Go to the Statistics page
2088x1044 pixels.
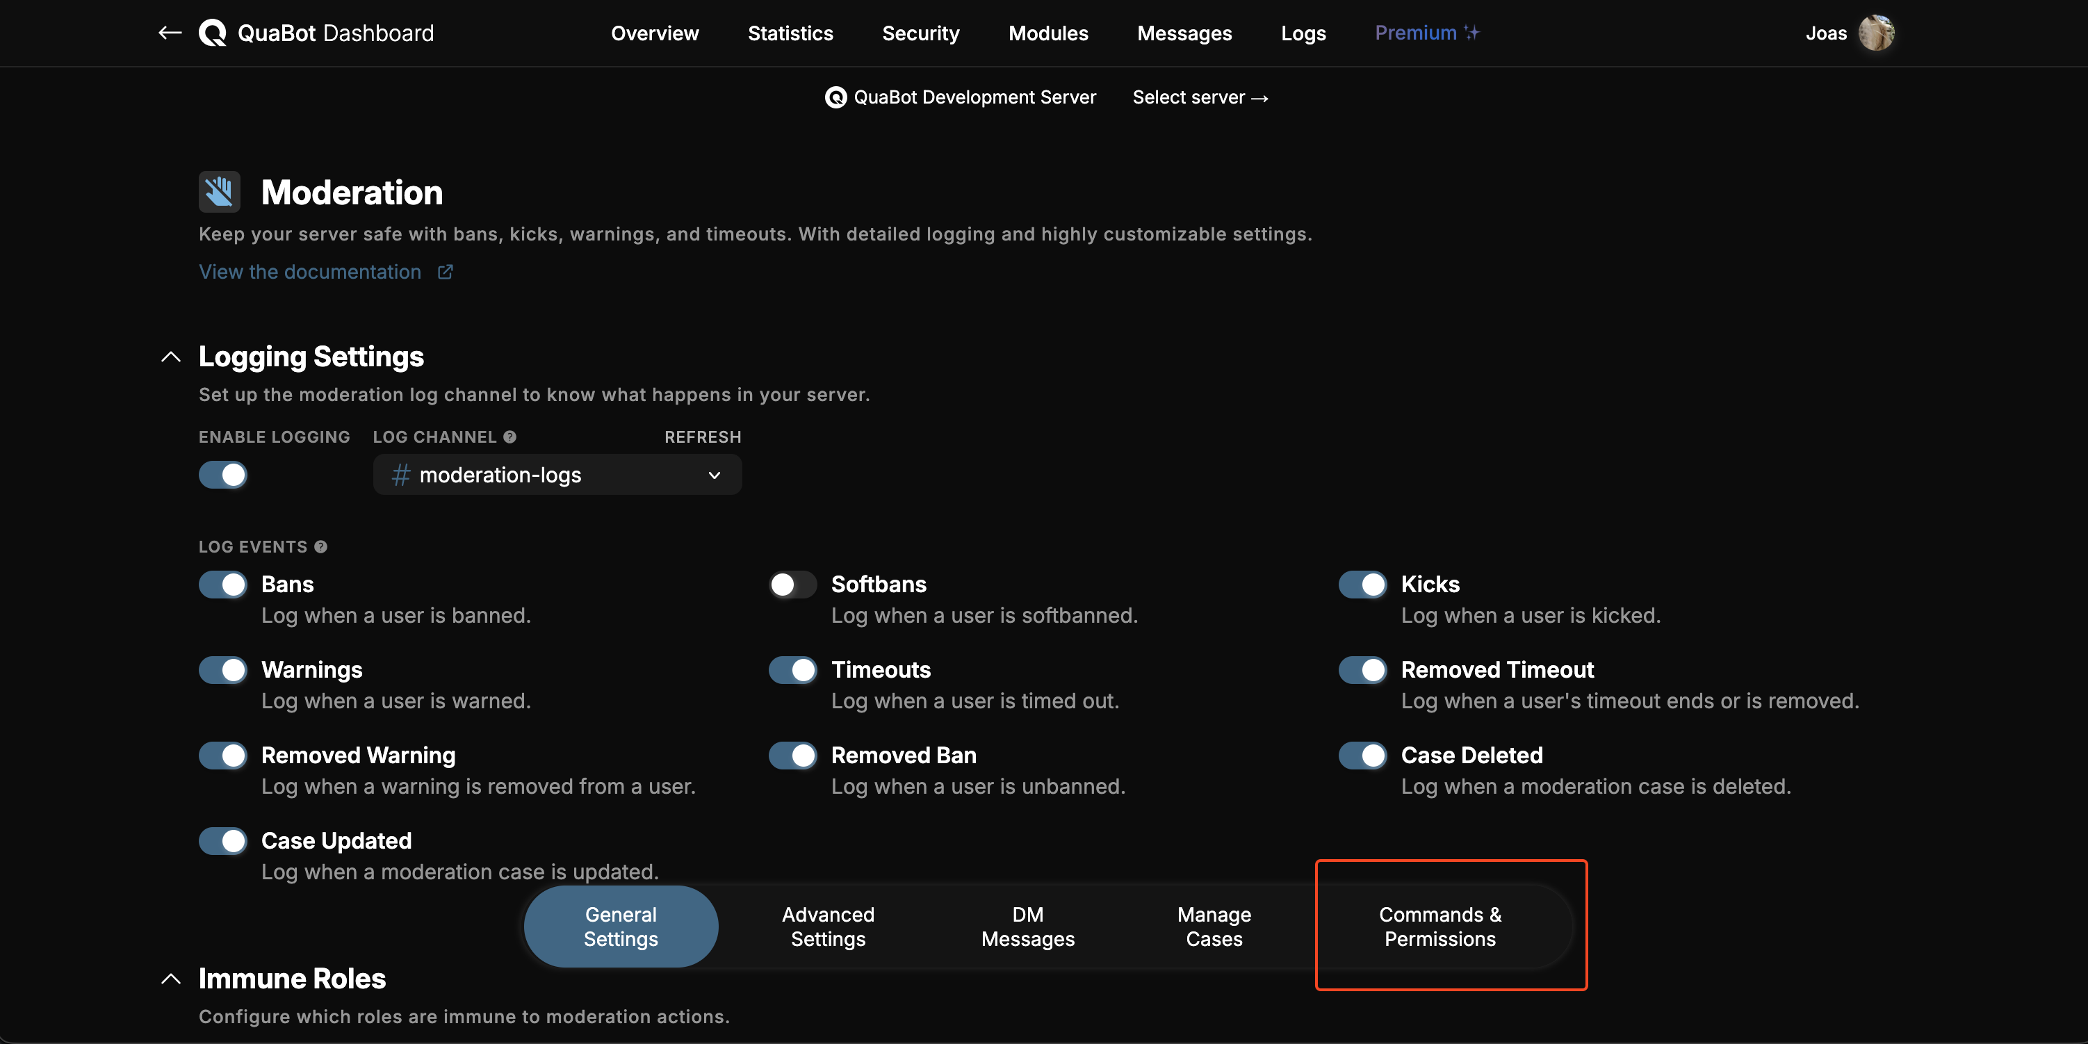pos(790,33)
